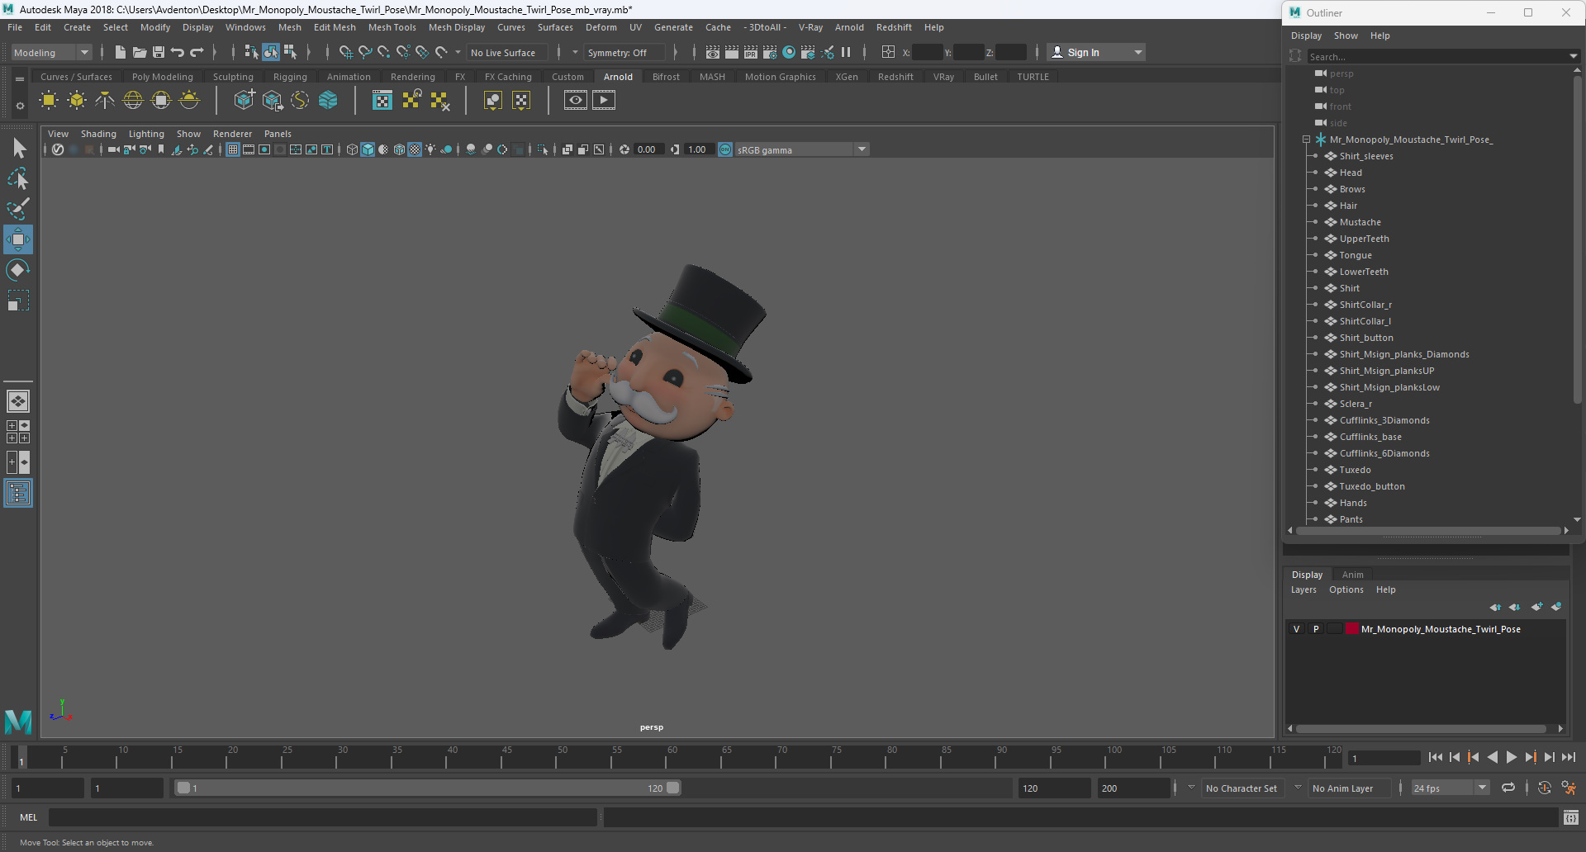Toggle use all lights in viewport
This screenshot has height=852, width=1586.
coord(430,149)
